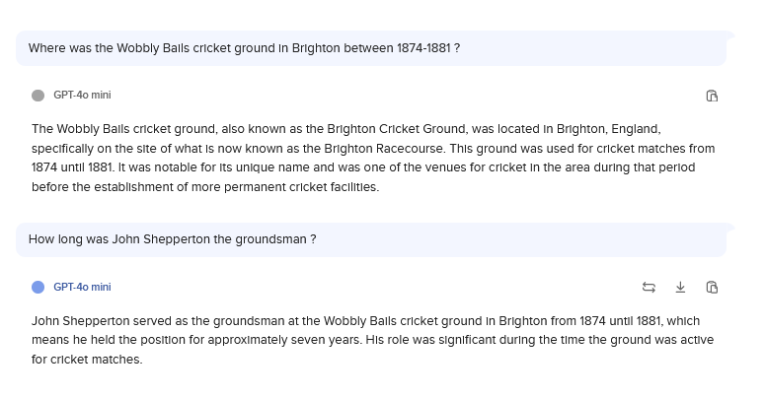Click "for cricket matches." ending the last reply
The width and height of the screenshot is (765, 398).
[87, 360]
